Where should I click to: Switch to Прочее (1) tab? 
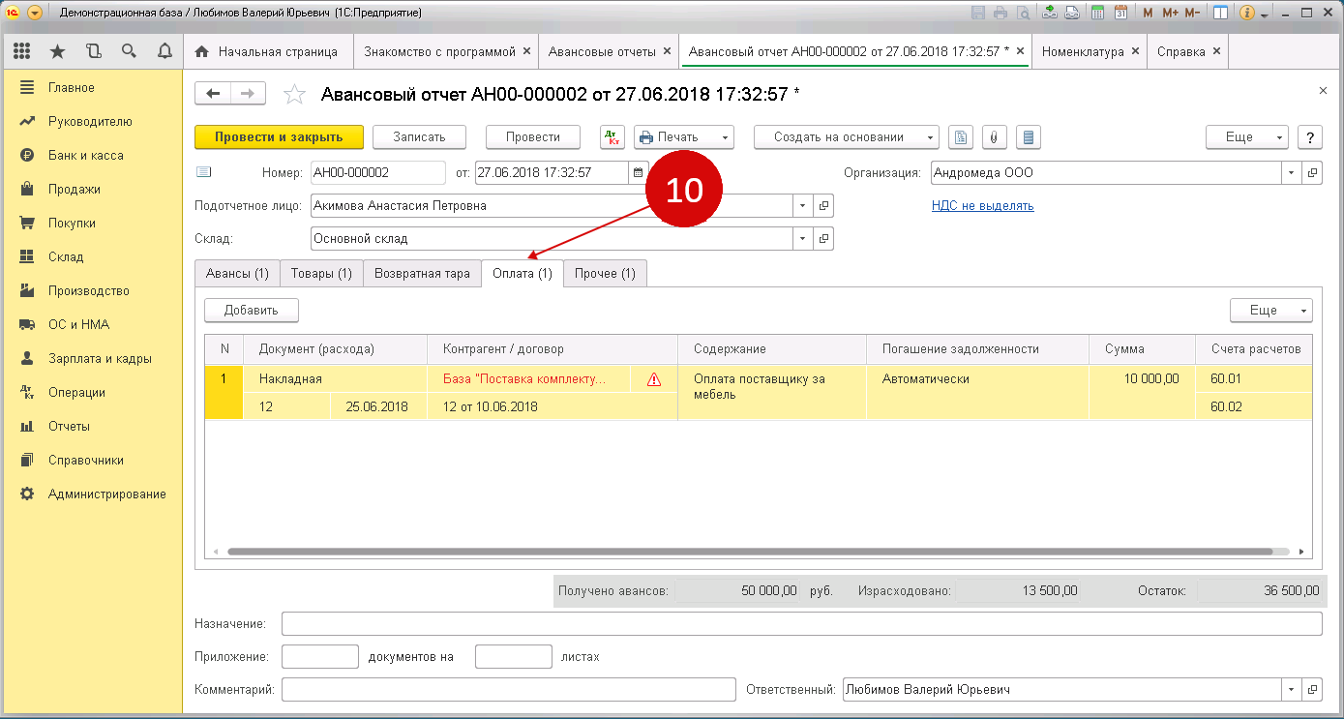coord(605,274)
